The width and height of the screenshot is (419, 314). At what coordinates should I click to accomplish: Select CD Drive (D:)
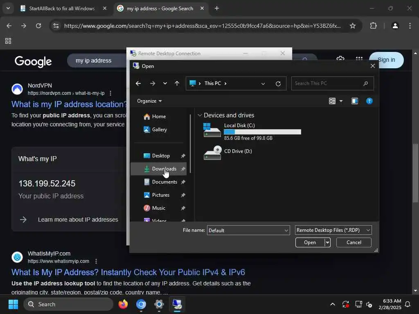[x=228, y=153]
